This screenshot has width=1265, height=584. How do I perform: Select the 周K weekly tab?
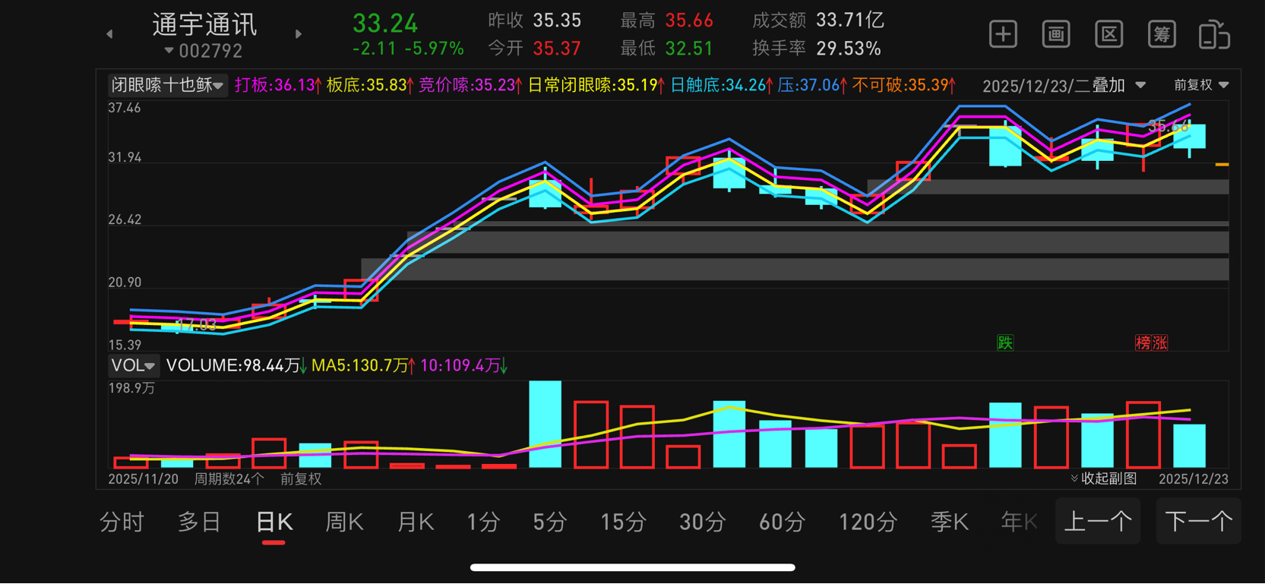coord(344,522)
